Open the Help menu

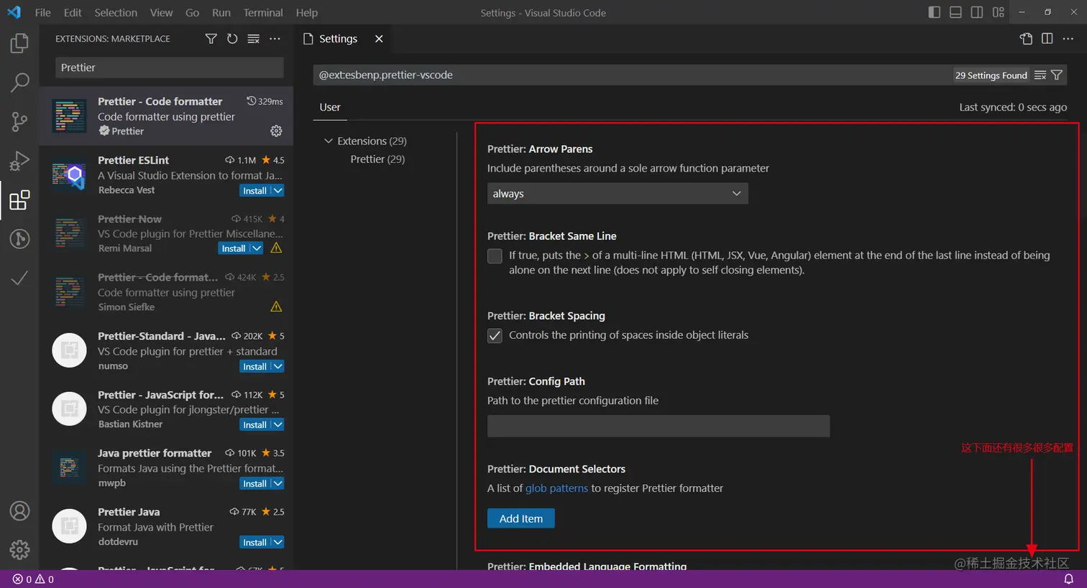[x=307, y=12]
